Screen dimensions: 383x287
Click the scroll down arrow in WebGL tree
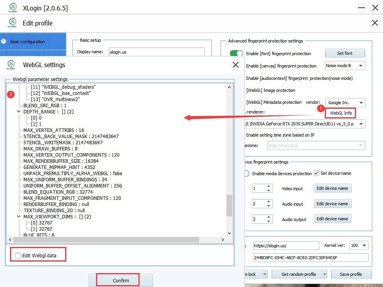click(229, 233)
